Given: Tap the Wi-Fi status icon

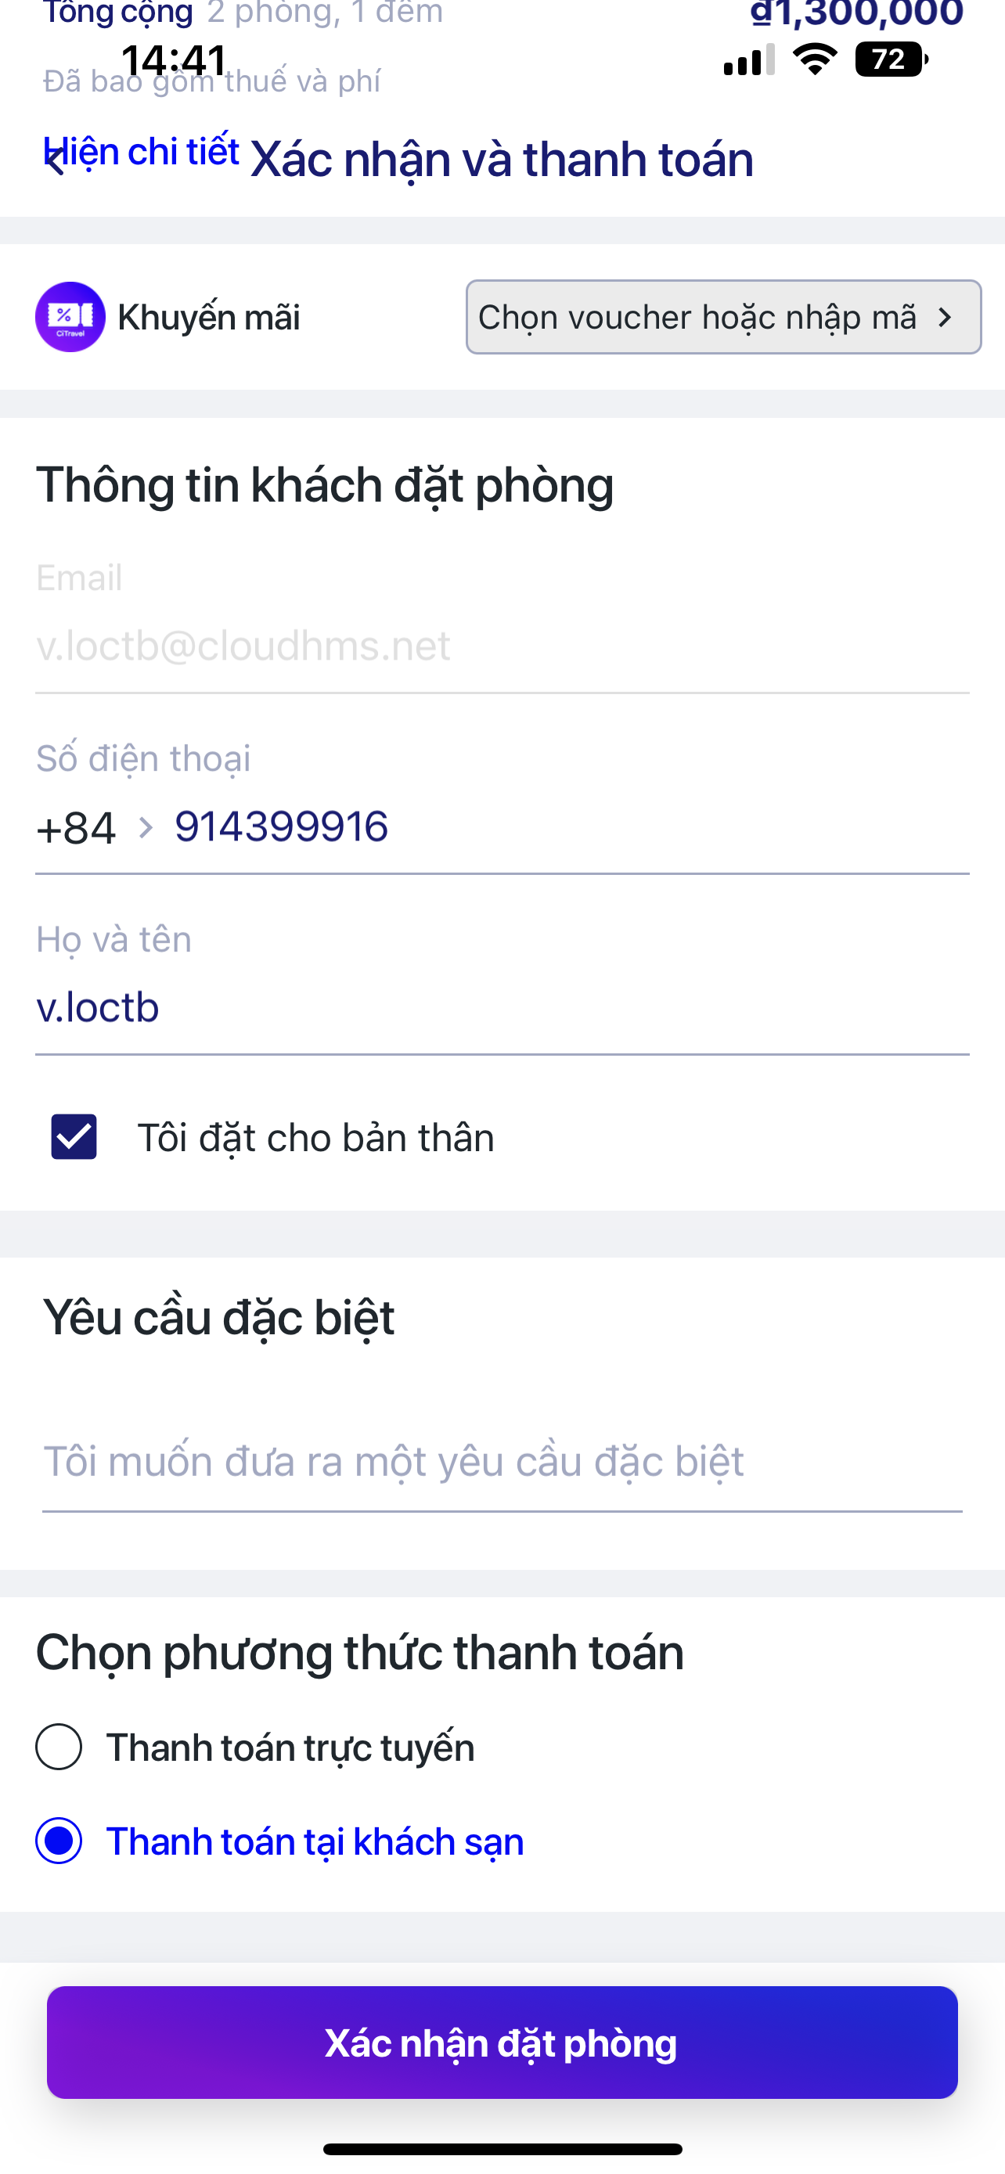Looking at the screenshot, I should (x=814, y=60).
